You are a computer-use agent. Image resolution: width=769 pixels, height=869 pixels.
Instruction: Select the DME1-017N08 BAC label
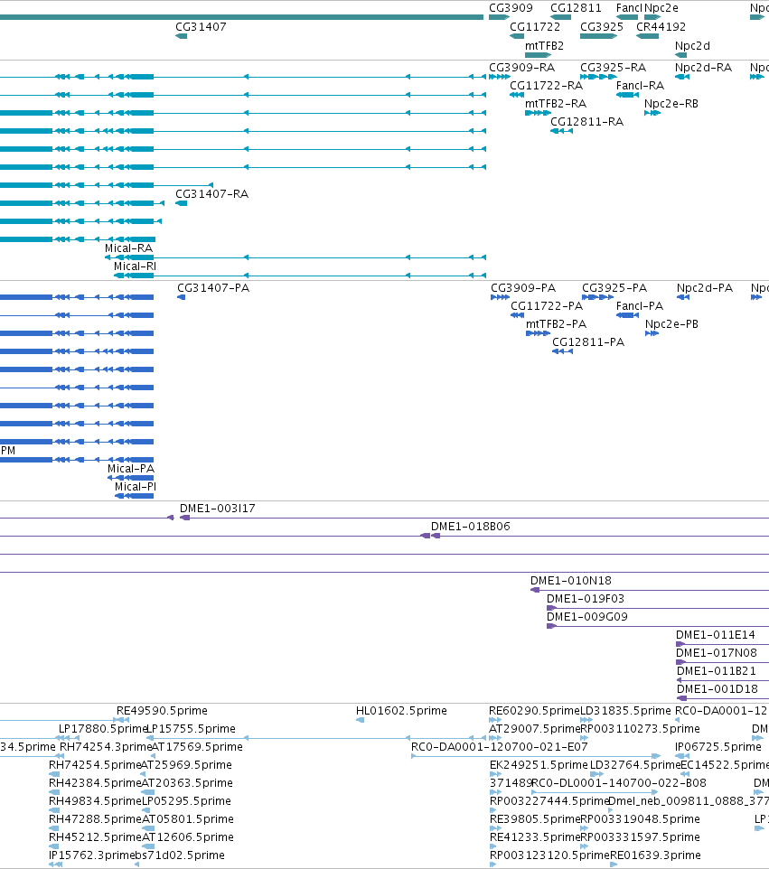(717, 653)
